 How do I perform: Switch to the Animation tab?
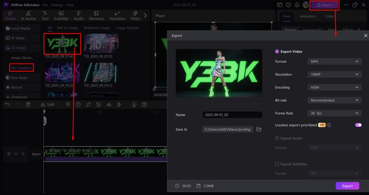click(308, 16)
